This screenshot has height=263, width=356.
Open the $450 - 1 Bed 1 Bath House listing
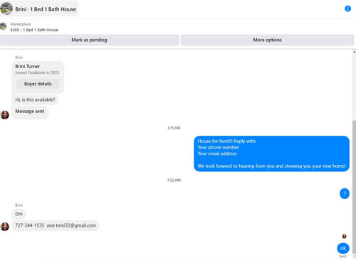[x=34, y=30]
